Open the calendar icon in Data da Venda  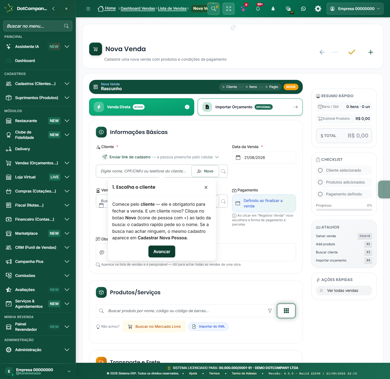[x=238, y=158]
